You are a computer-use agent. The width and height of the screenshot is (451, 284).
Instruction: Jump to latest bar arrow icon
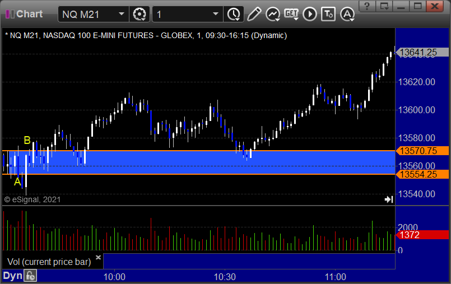[389, 199]
